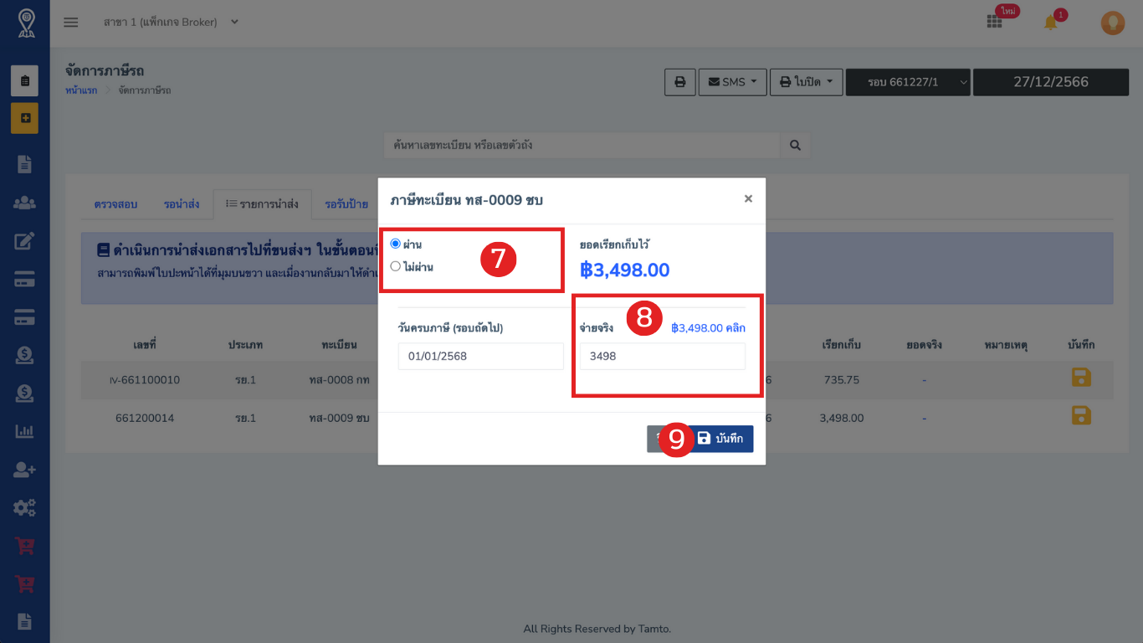Click the บันทึก save button in dialog
This screenshot has width=1143, height=643.
[x=720, y=439]
